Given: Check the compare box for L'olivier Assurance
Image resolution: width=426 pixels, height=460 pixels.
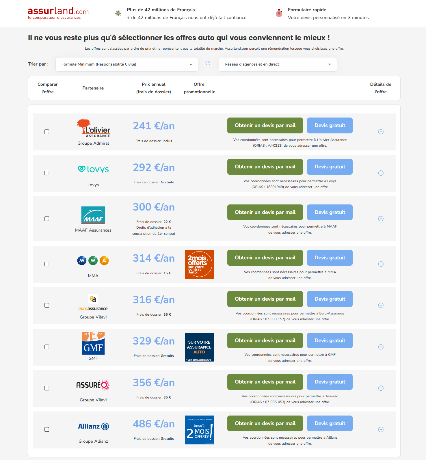Looking at the screenshot, I should point(47,132).
